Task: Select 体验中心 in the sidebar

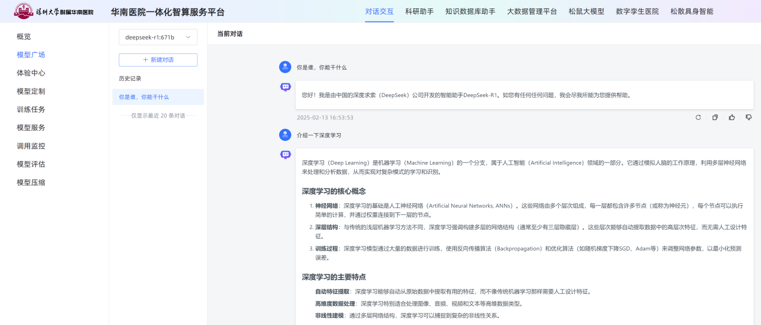Action: 31,73
